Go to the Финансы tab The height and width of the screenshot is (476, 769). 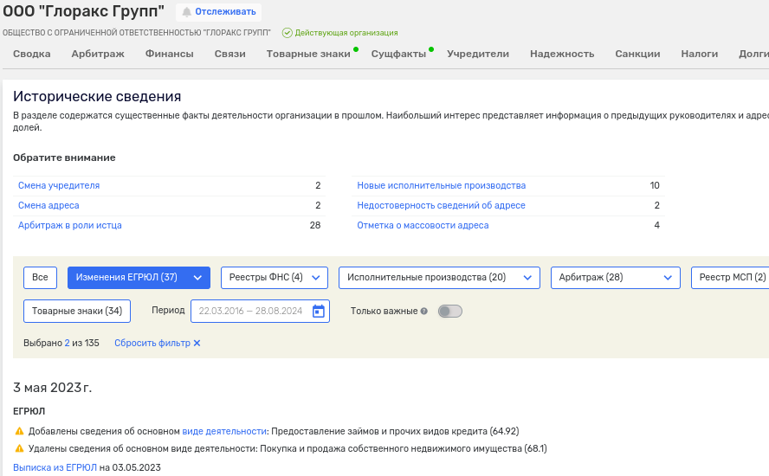[169, 54]
